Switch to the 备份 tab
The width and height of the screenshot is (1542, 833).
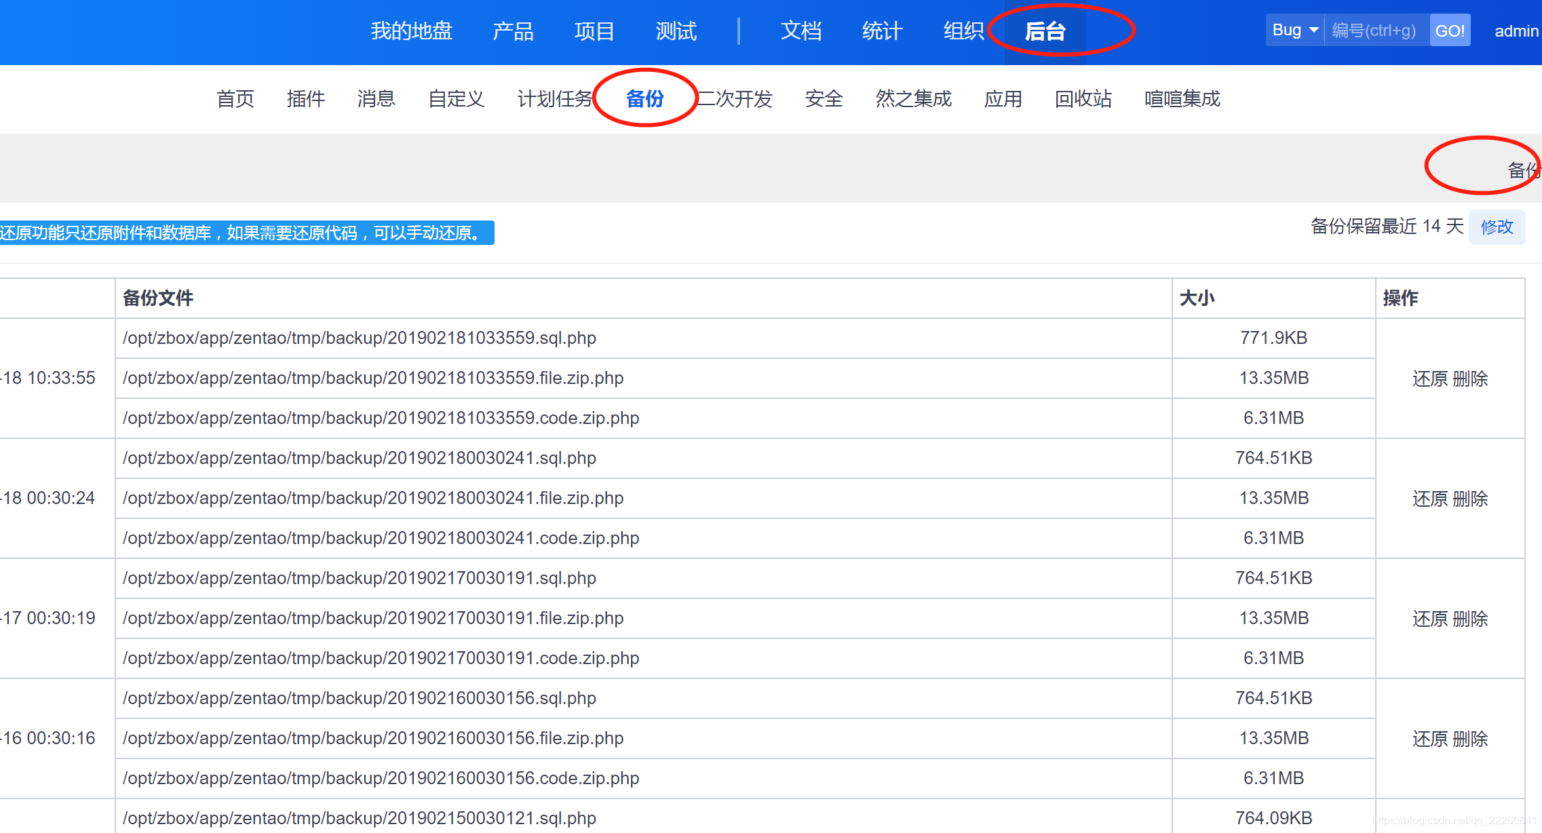tap(644, 99)
